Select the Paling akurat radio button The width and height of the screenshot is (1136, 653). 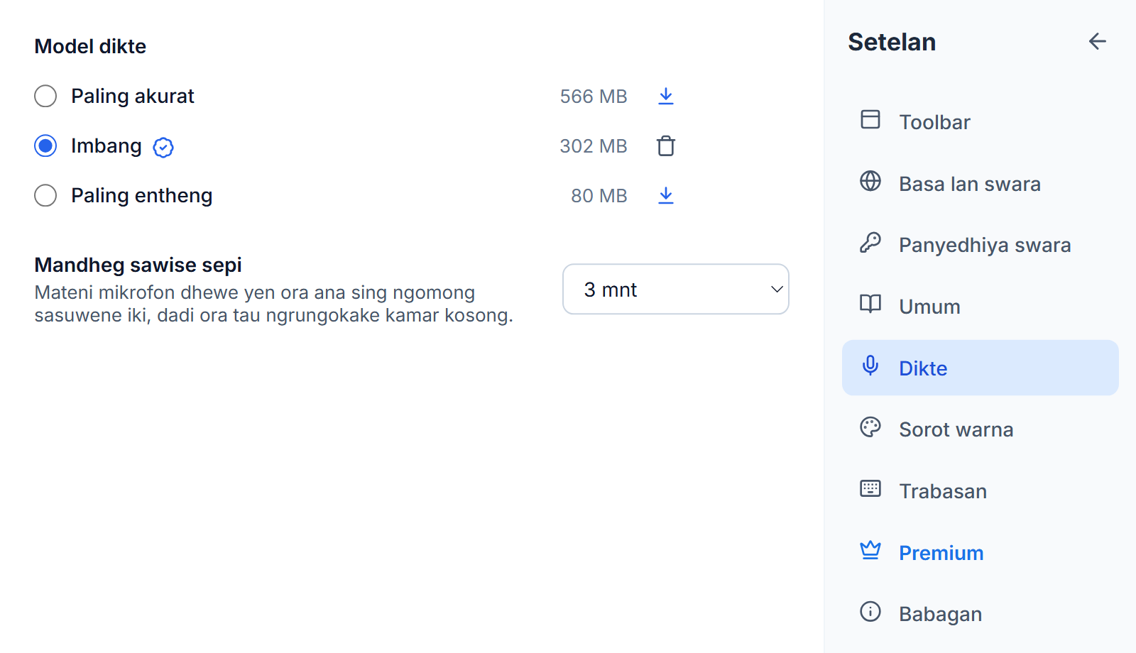pyautogui.click(x=45, y=96)
